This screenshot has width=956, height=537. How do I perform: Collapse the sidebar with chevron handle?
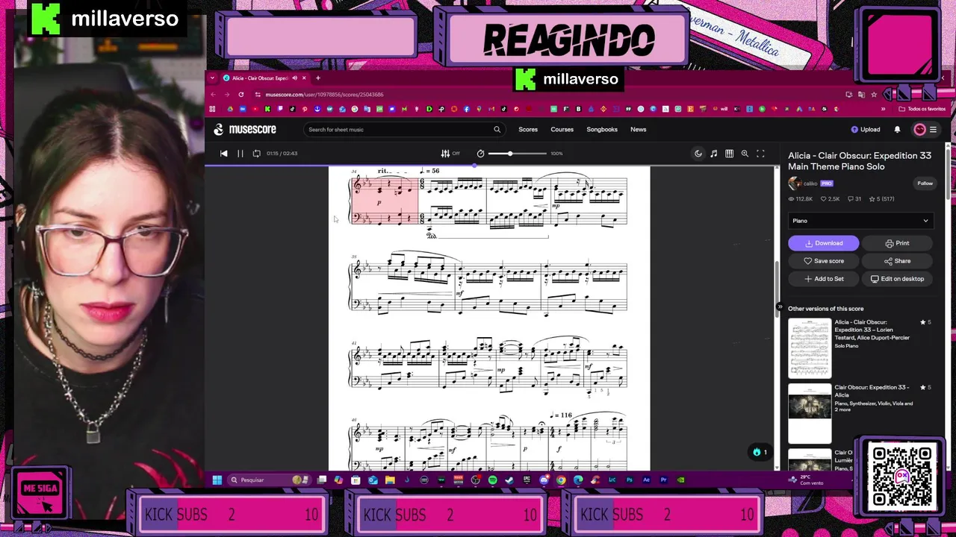pos(780,307)
